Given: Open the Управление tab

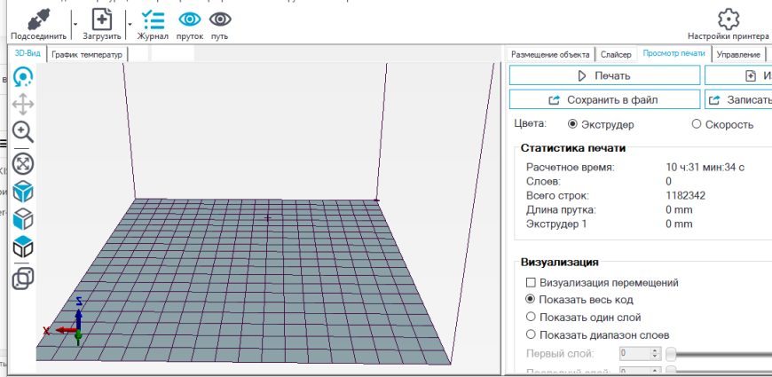Looking at the screenshot, I should [738, 54].
